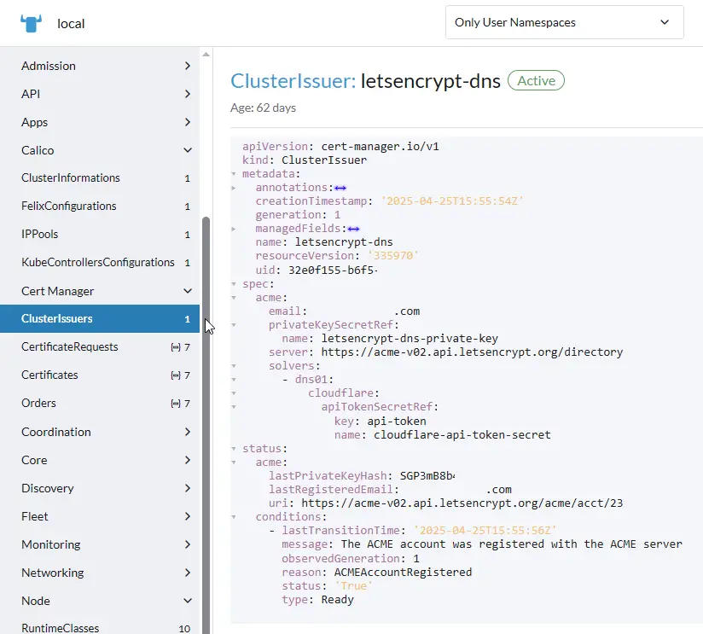Fold the conditions block in the YAML
This screenshot has width=703, height=634.
234,517
